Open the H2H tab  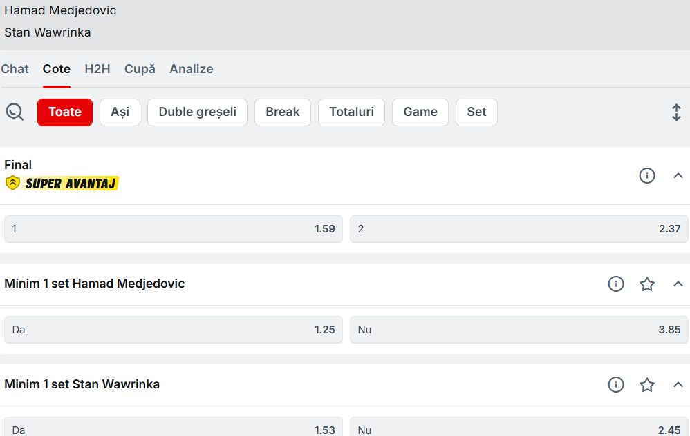97,69
